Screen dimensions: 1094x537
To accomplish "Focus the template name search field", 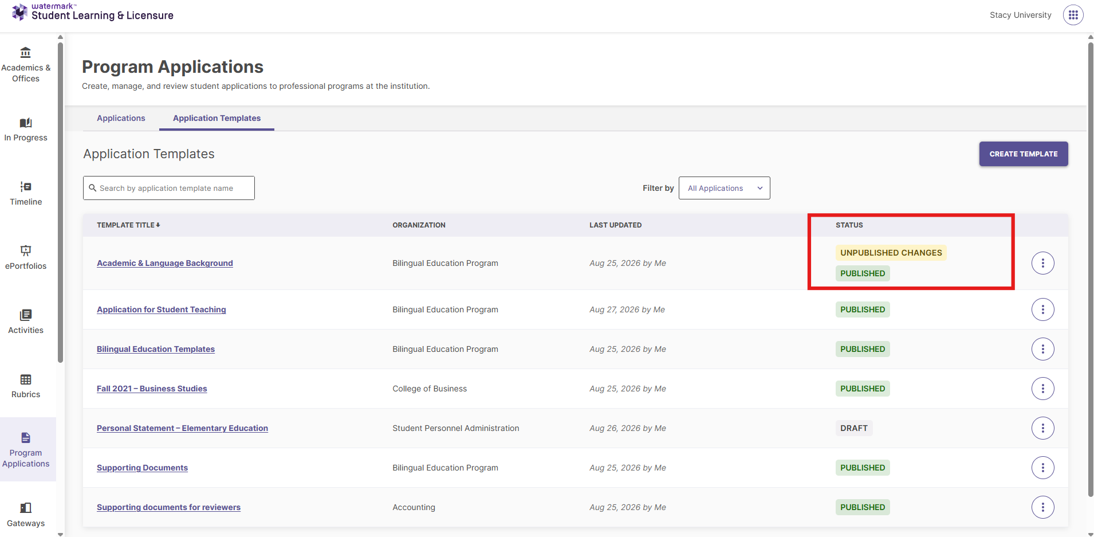I will coord(169,188).
